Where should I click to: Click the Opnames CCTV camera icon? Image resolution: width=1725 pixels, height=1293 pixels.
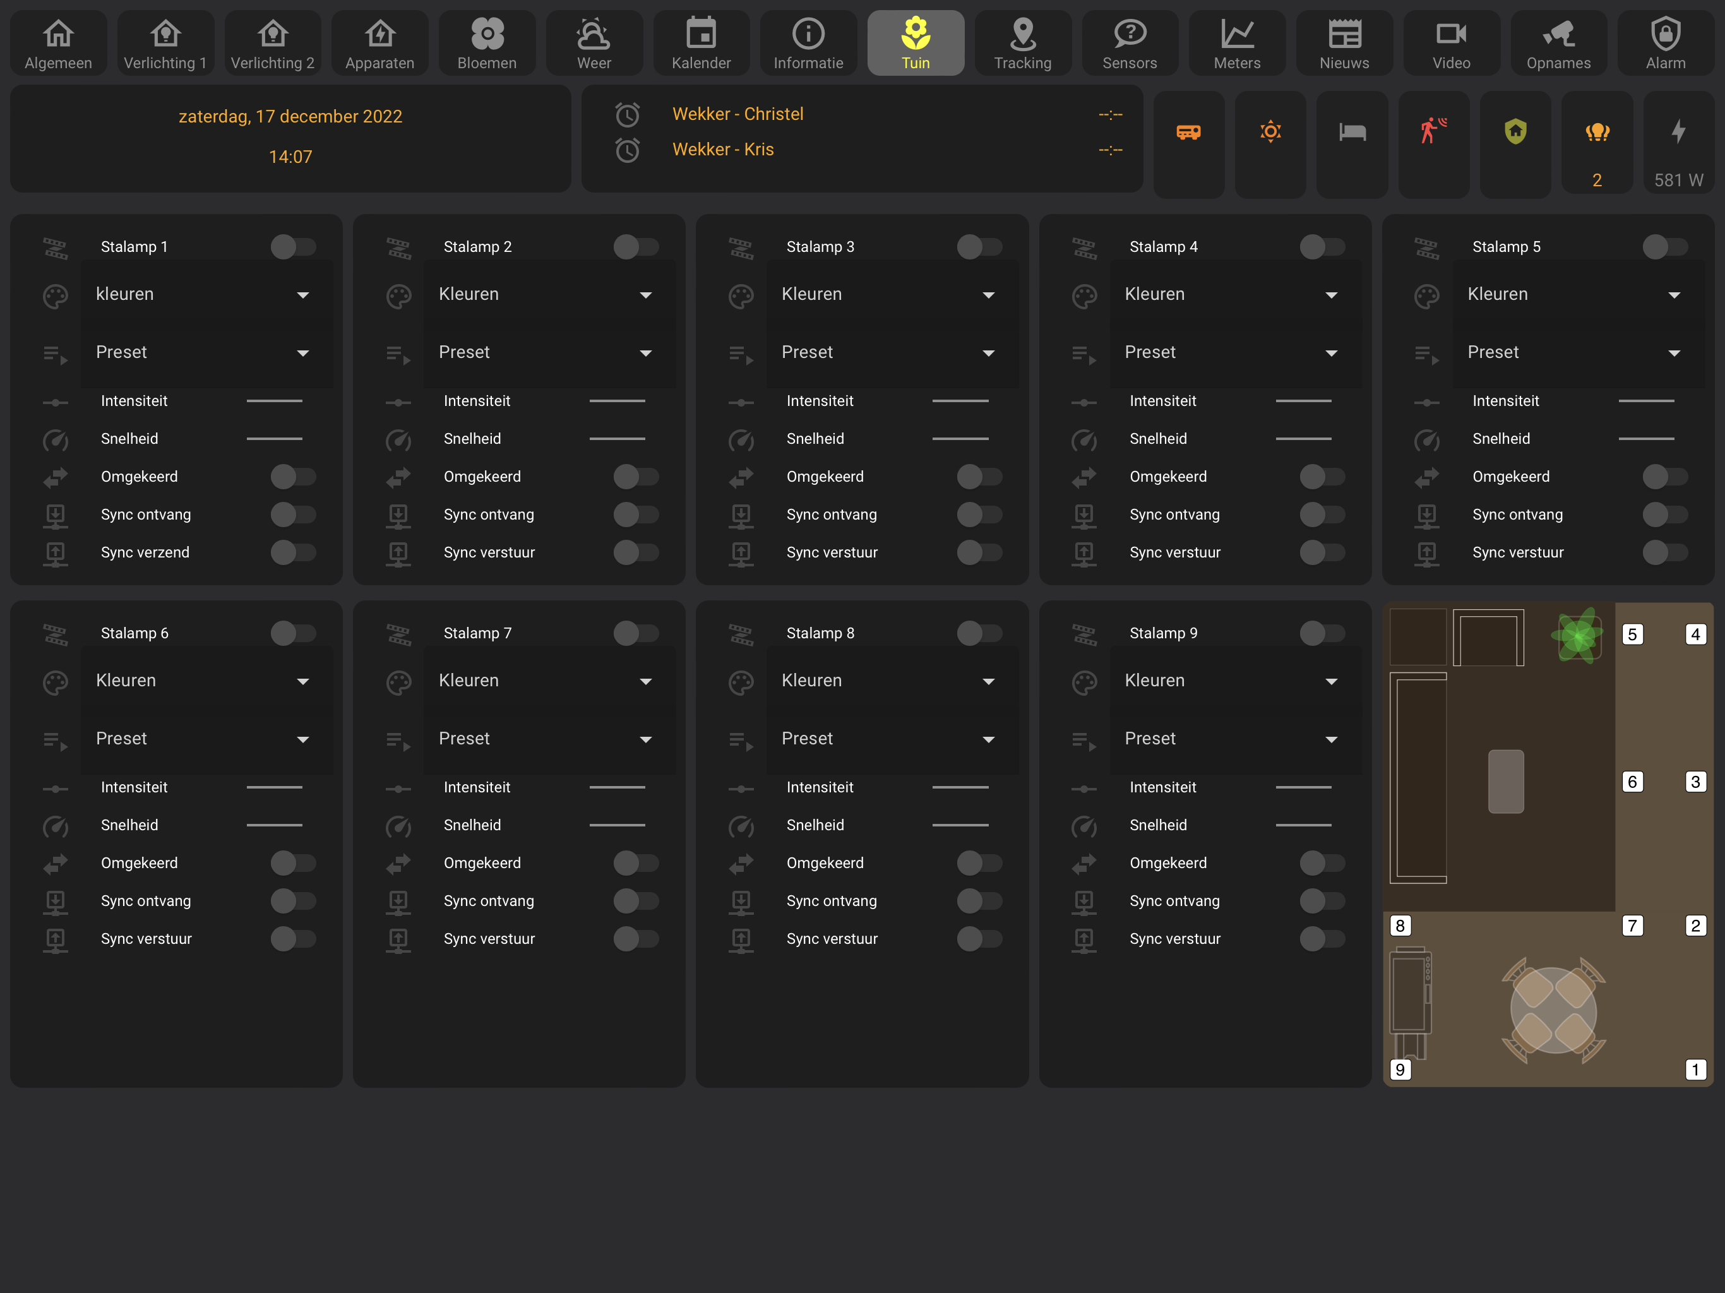tap(1558, 33)
